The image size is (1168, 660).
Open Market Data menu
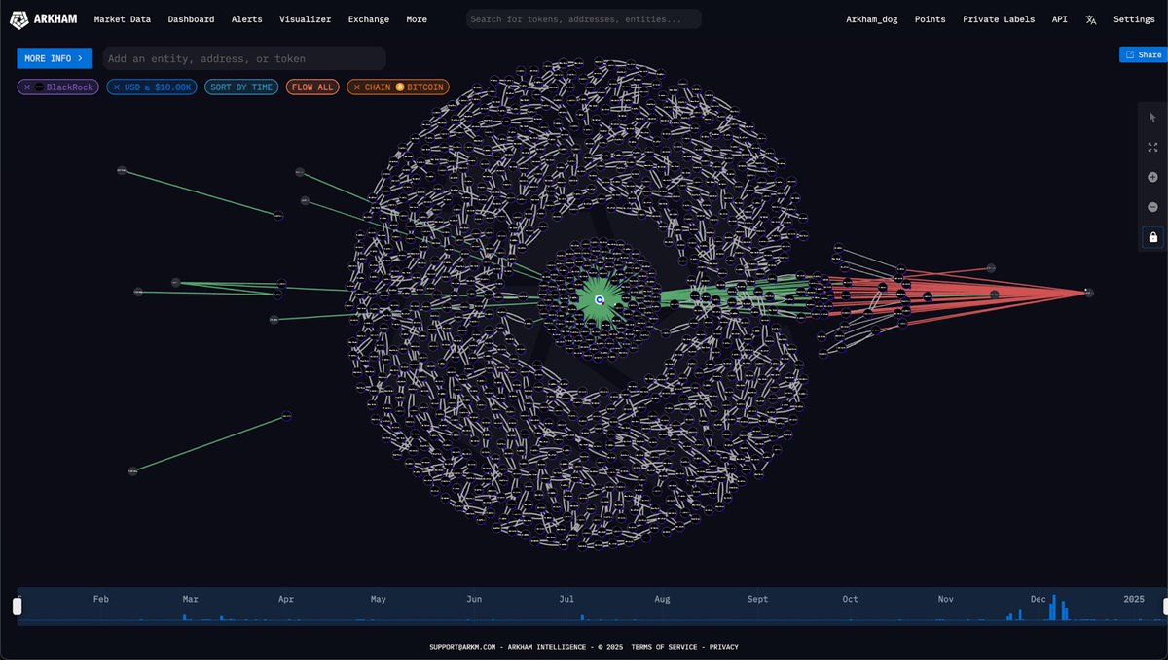coord(122,19)
